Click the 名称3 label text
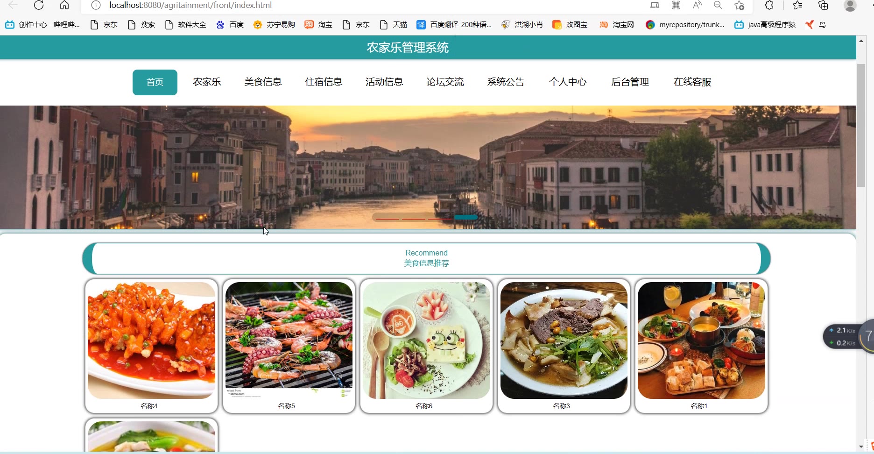874x454 pixels. [562, 406]
